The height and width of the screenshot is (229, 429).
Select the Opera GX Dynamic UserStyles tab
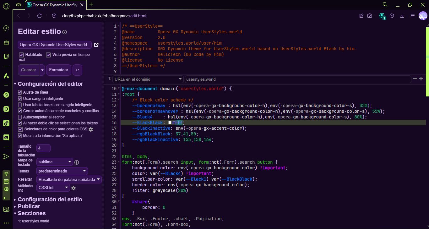coord(55,5)
